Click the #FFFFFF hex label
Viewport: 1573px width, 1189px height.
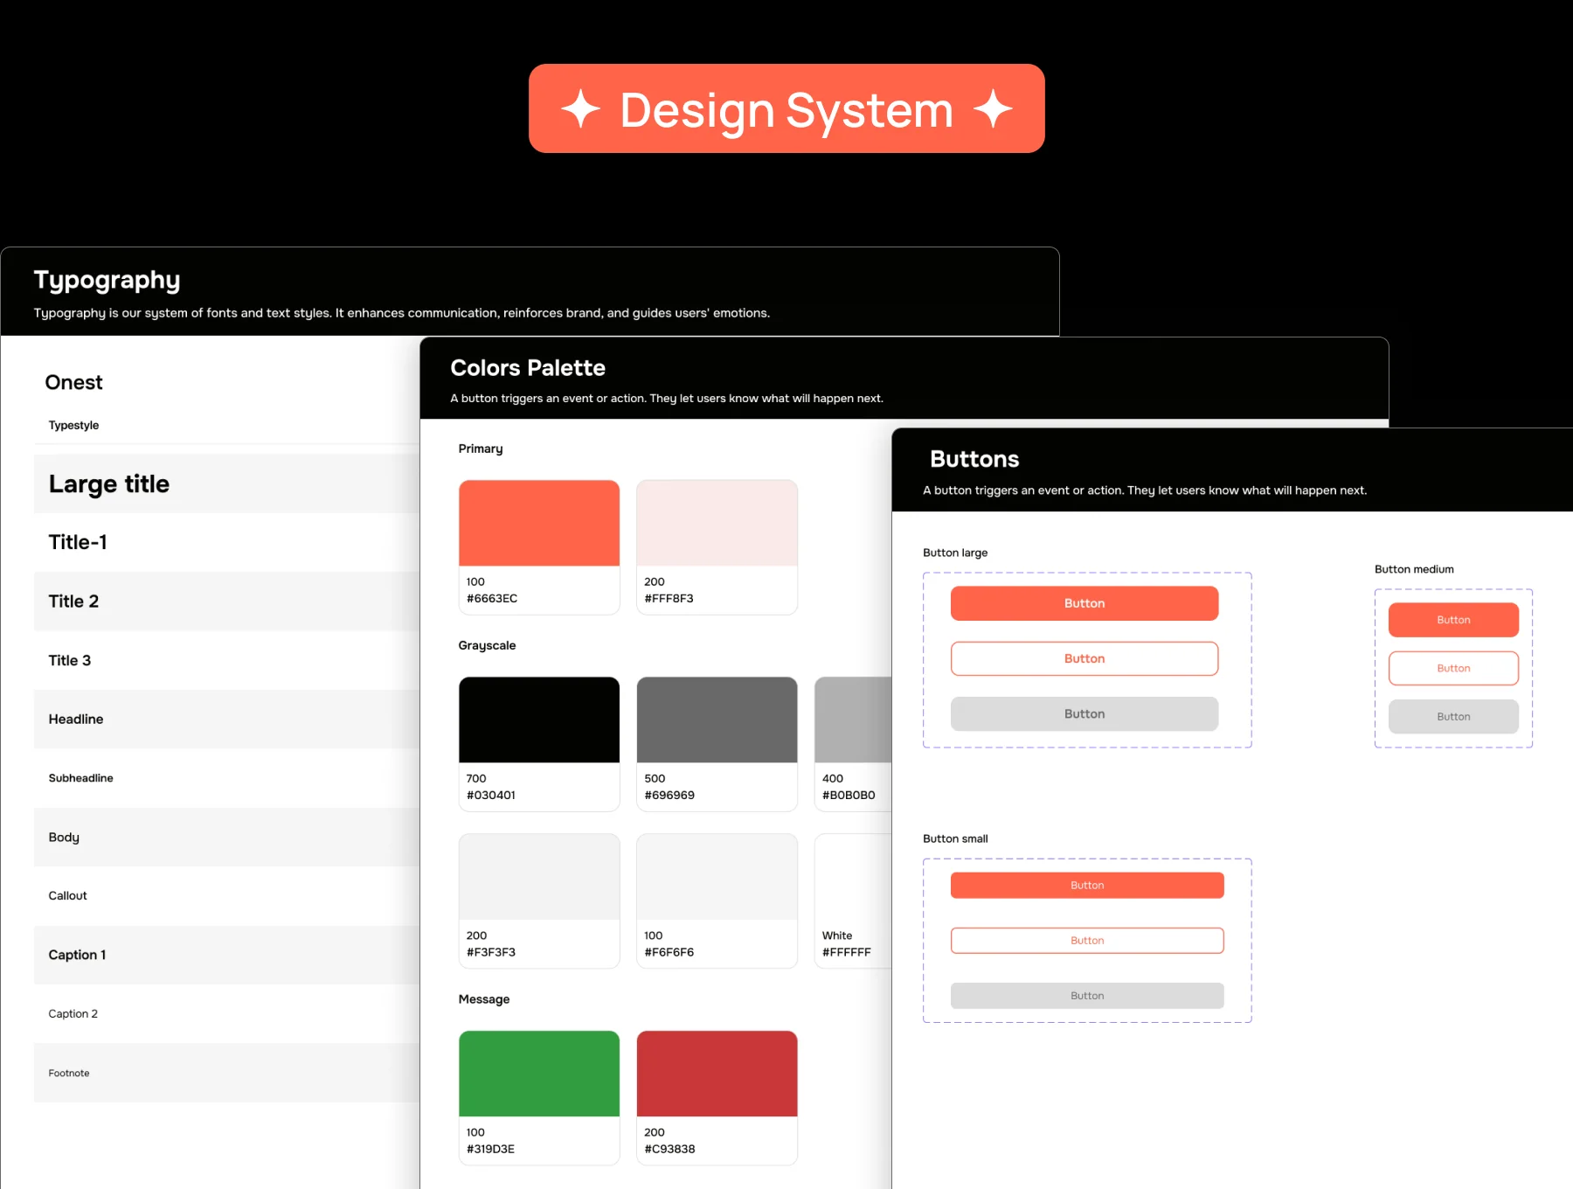(x=847, y=952)
